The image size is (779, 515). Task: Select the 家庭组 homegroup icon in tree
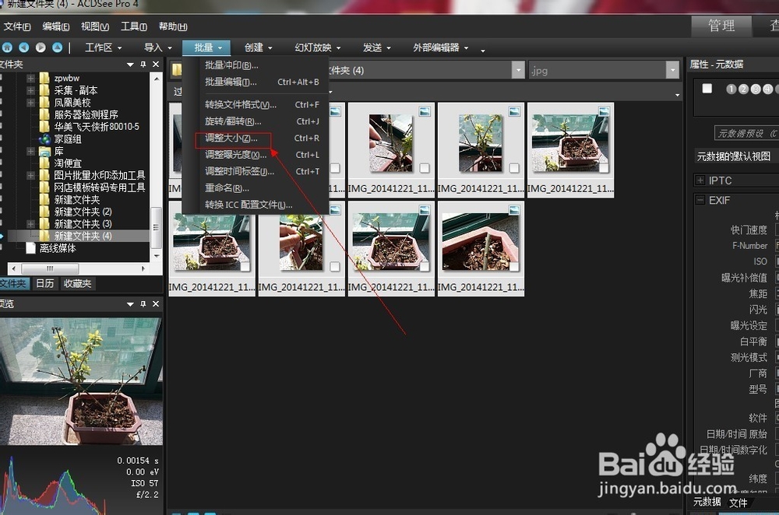point(44,139)
